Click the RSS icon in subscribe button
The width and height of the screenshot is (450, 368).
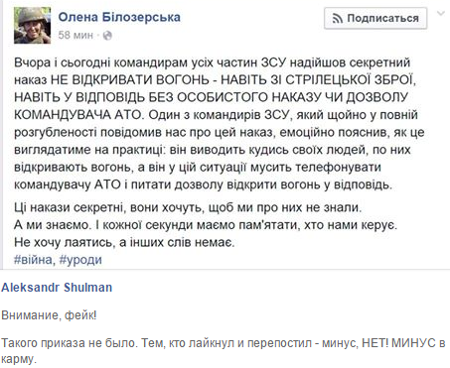pyautogui.click(x=338, y=19)
